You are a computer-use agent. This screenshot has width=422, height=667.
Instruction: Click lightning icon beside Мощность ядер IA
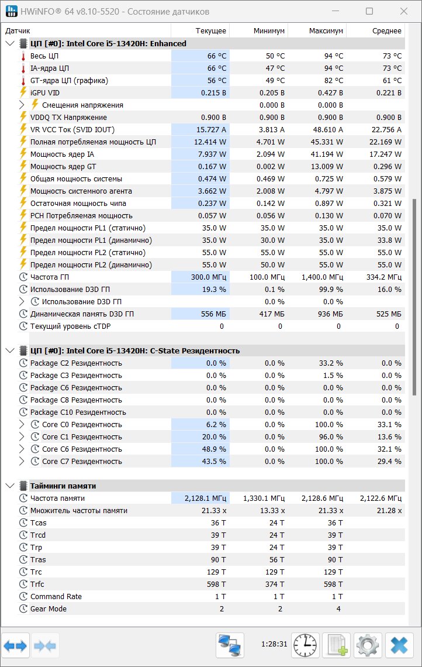pos(23,154)
